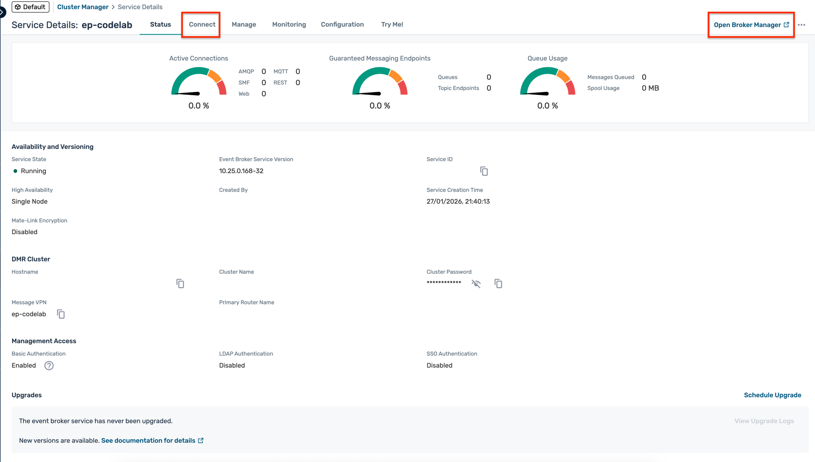Click Basic Authentication help question icon
The image size is (815, 462).
click(x=49, y=366)
